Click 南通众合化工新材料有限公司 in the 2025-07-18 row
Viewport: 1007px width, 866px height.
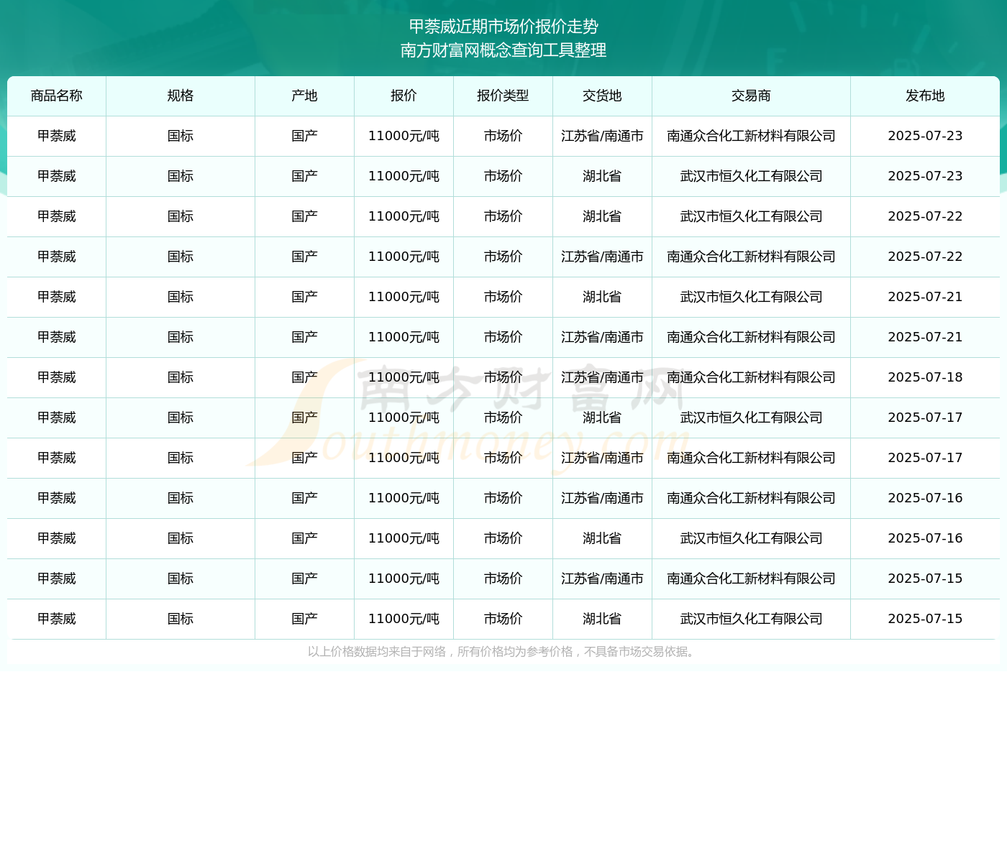click(x=751, y=377)
